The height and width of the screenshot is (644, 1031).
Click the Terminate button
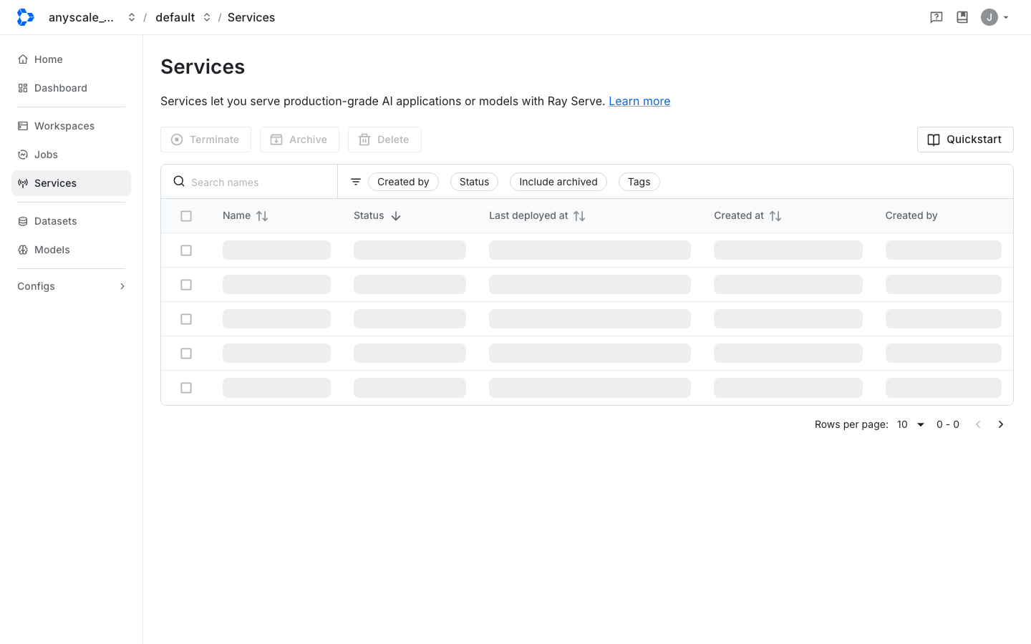click(x=205, y=140)
